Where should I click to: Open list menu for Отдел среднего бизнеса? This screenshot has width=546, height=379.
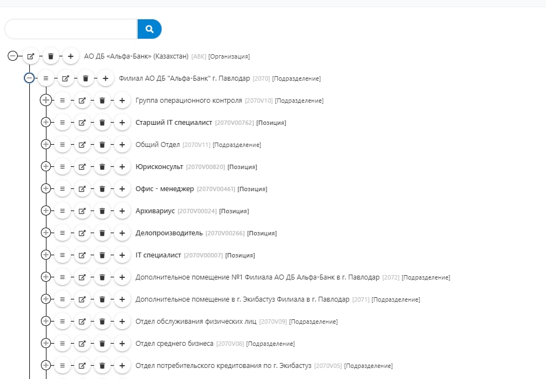tap(63, 343)
